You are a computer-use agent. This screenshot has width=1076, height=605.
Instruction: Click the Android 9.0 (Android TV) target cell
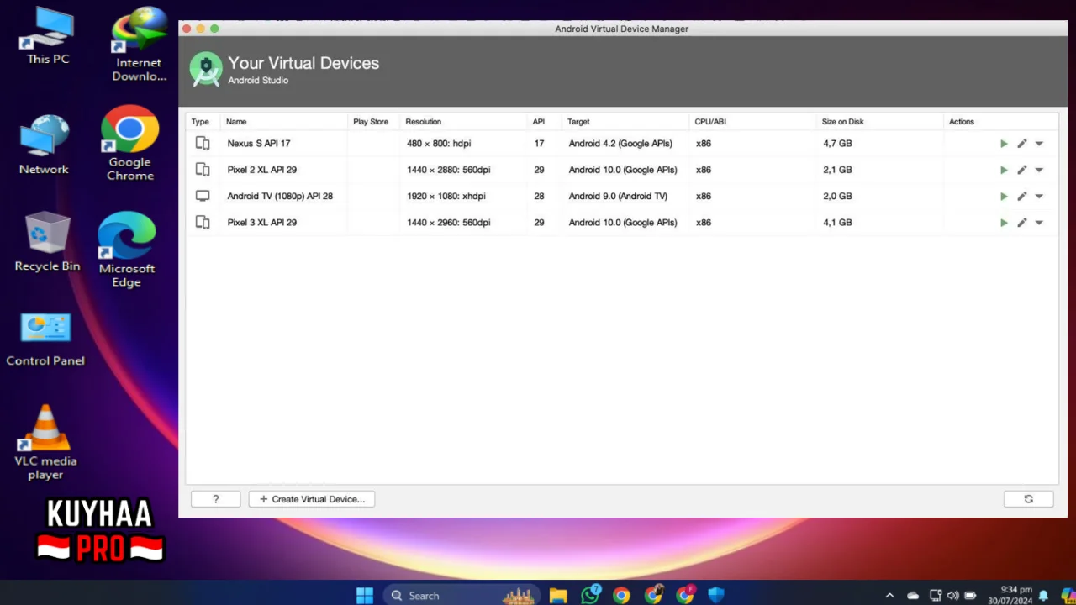tap(618, 196)
